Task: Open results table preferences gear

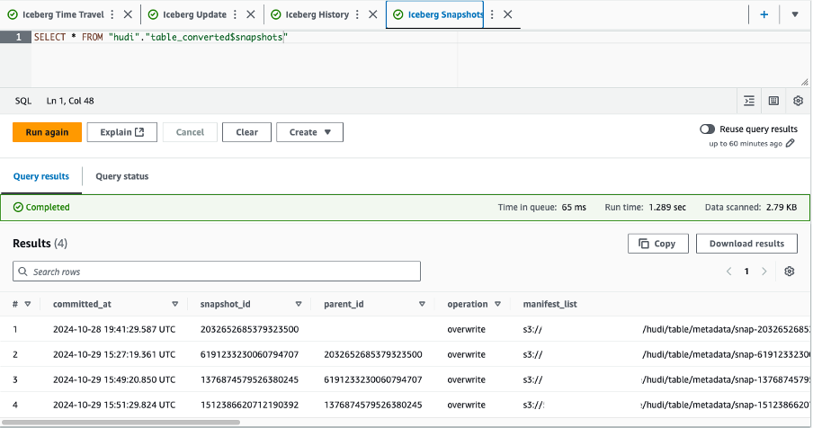Action: point(790,272)
